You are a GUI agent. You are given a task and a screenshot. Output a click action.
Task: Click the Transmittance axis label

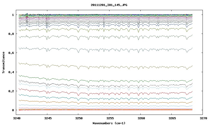click(x=3, y=63)
